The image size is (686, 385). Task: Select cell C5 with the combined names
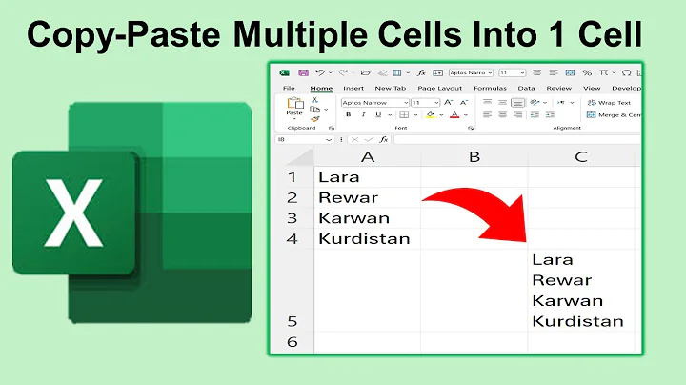coord(581,291)
